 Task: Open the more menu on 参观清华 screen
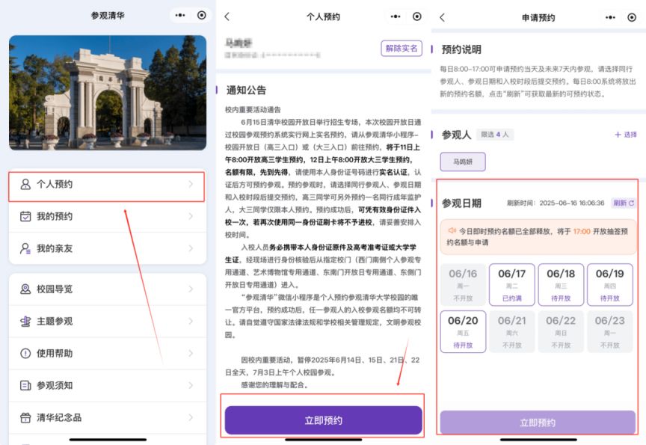click(x=180, y=15)
